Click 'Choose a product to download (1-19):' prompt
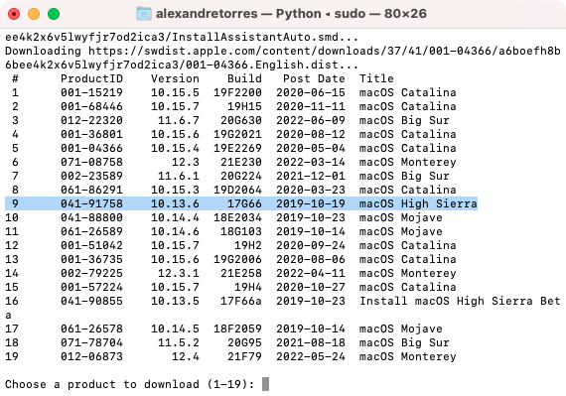The image size is (566, 396). tap(130, 384)
